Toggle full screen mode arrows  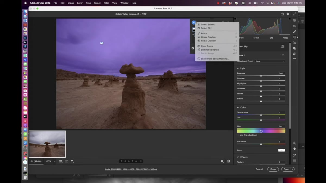point(294,14)
